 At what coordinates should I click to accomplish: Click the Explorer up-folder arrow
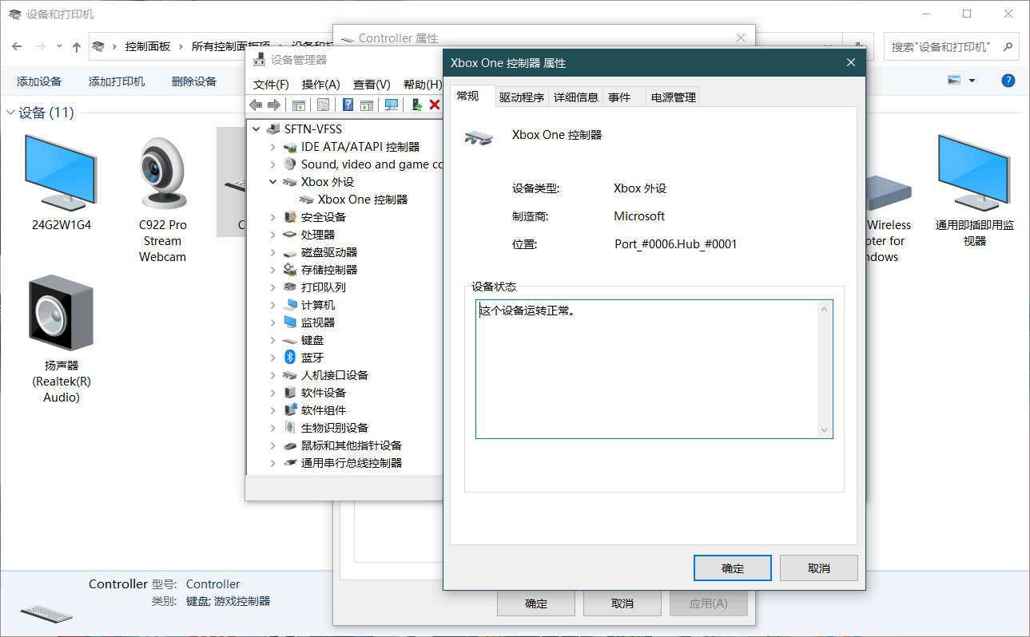coord(77,46)
